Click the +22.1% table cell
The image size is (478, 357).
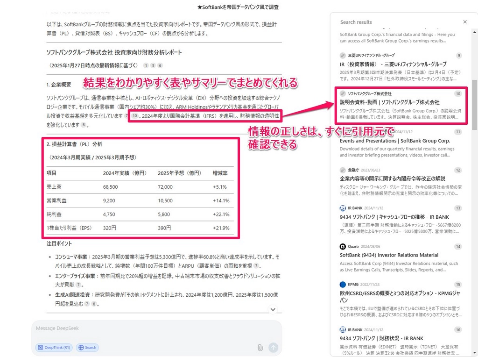click(x=221, y=214)
